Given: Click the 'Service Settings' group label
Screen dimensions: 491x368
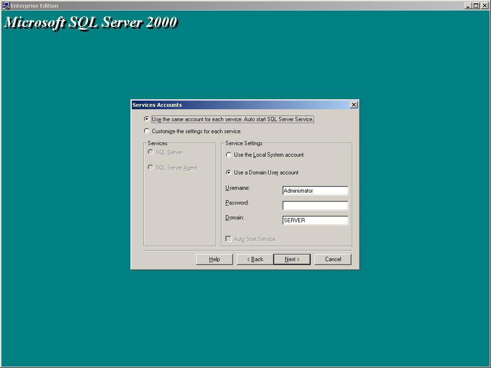Looking at the screenshot, I should tap(244, 143).
